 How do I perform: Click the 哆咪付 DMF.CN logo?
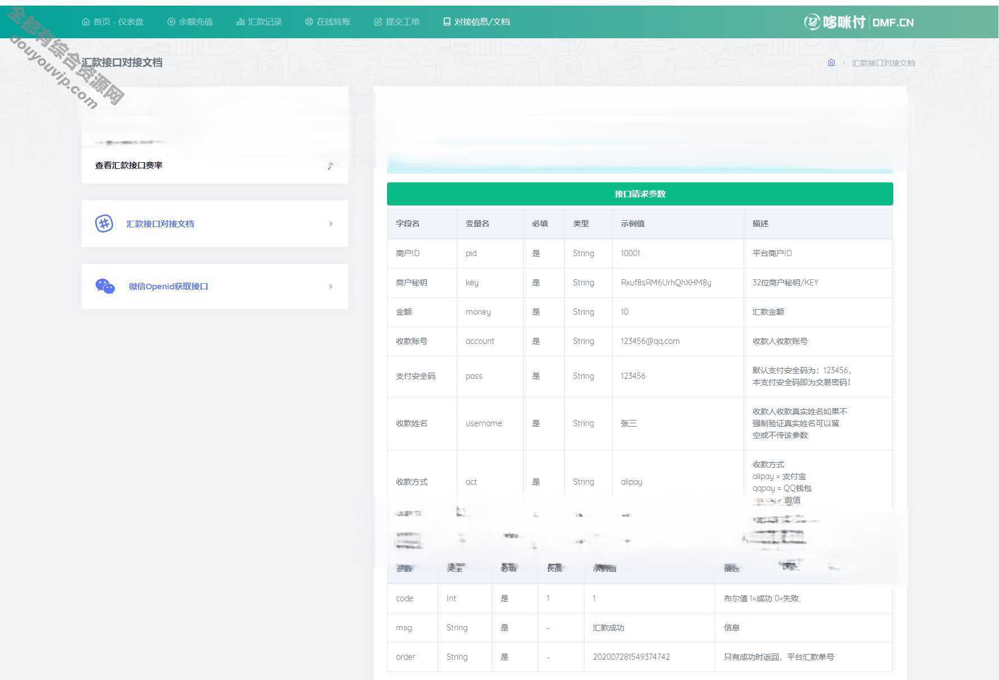pyautogui.click(x=858, y=22)
